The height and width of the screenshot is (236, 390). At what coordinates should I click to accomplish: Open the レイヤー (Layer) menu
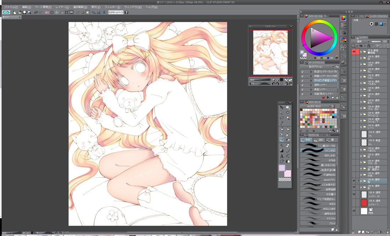62,7
